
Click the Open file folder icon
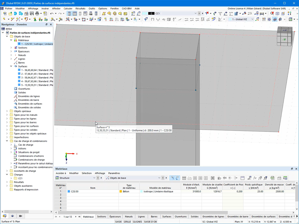coord(10,13)
